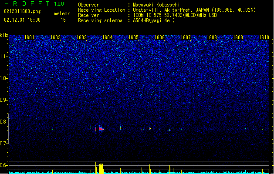
Task: Click the 1602 time marker
Action: point(55,37)
